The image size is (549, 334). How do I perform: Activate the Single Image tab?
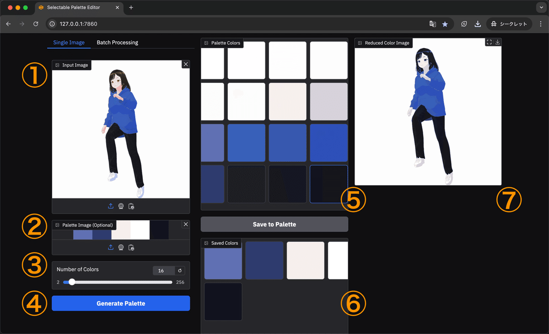(x=69, y=42)
